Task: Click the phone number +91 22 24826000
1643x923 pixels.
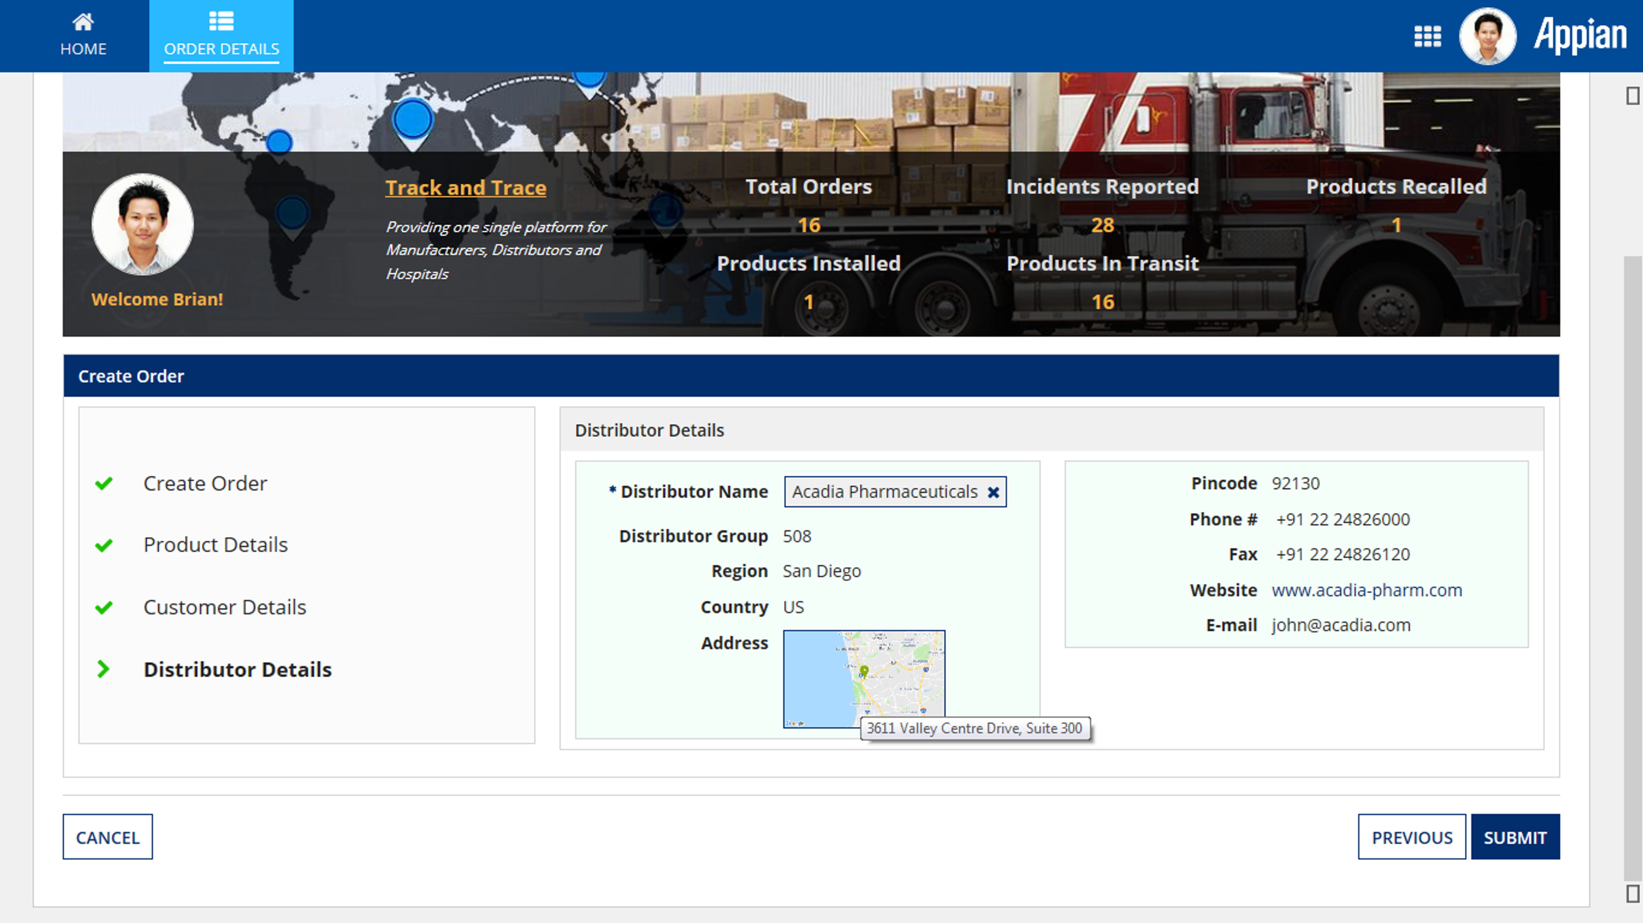Action: pyautogui.click(x=1343, y=519)
